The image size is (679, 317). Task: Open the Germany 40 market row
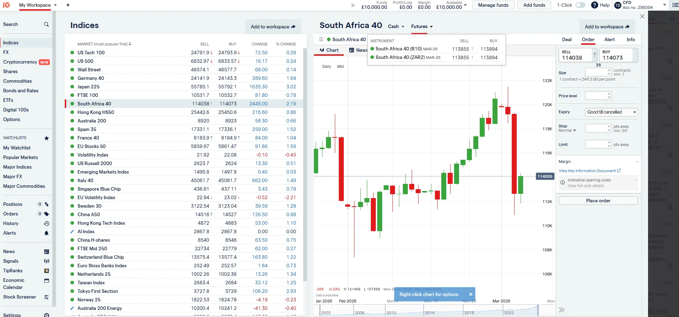[184, 78]
